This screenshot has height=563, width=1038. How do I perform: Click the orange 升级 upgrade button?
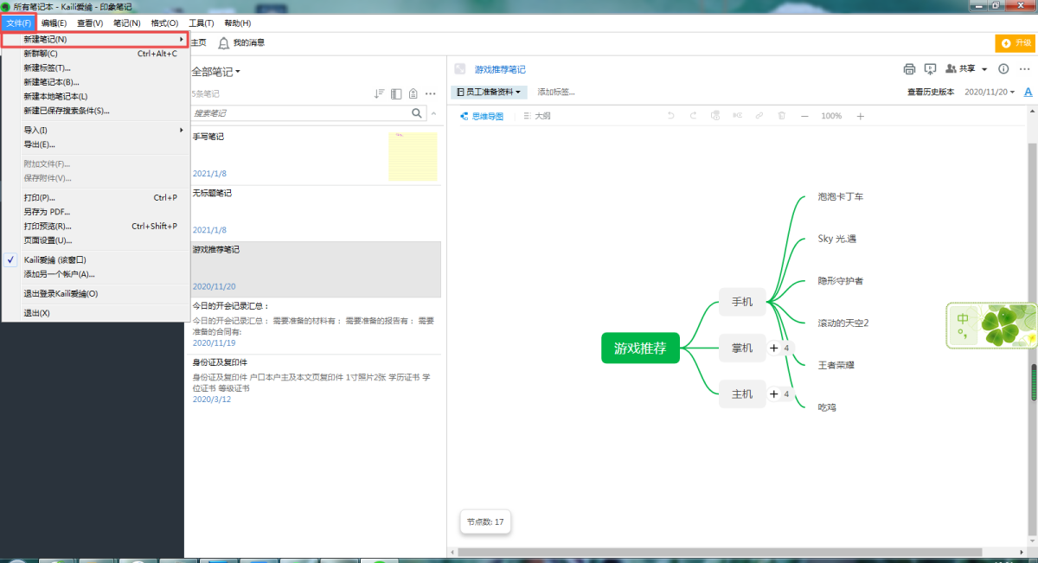[1016, 42]
